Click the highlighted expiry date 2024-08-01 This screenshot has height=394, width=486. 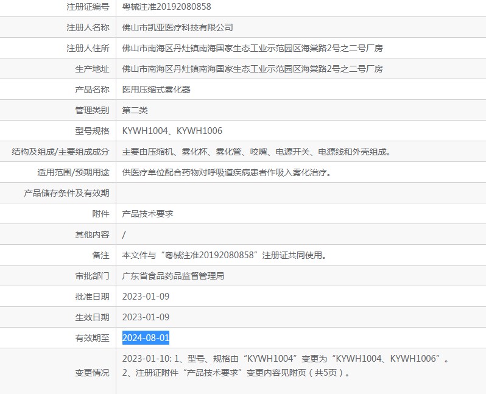click(x=146, y=337)
